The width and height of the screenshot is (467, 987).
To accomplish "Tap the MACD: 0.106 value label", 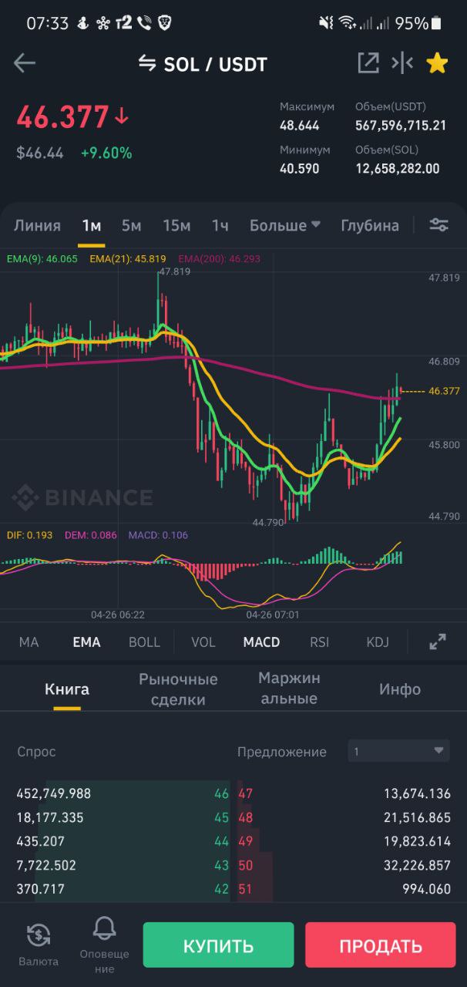I will pyautogui.click(x=158, y=534).
